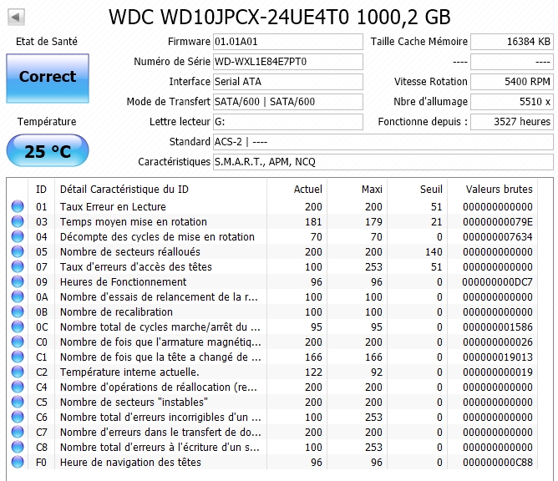Click the Valeurs brutes column header
Image resolution: width=558 pixels, height=481 pixels.
pyautogui.click(x=493, y=190)
